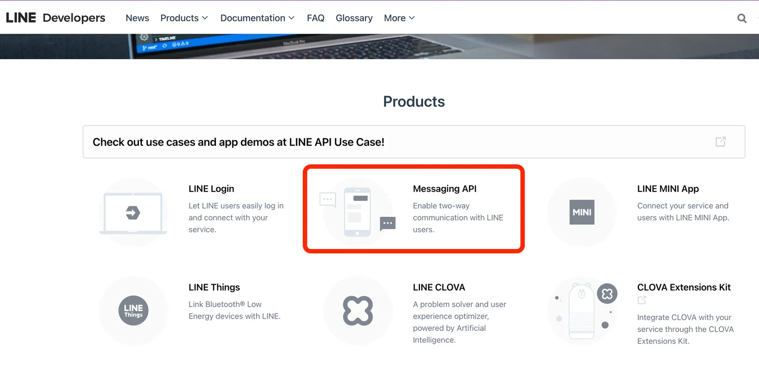
Task: Click the LINE API Use Case banner text
Action: (x=238, y=142)
